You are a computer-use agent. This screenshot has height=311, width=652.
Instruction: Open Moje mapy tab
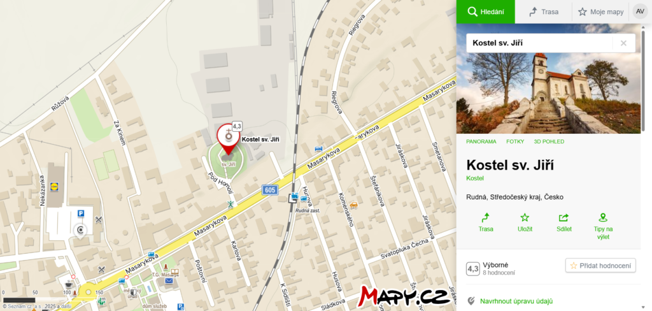coord(601,11)
